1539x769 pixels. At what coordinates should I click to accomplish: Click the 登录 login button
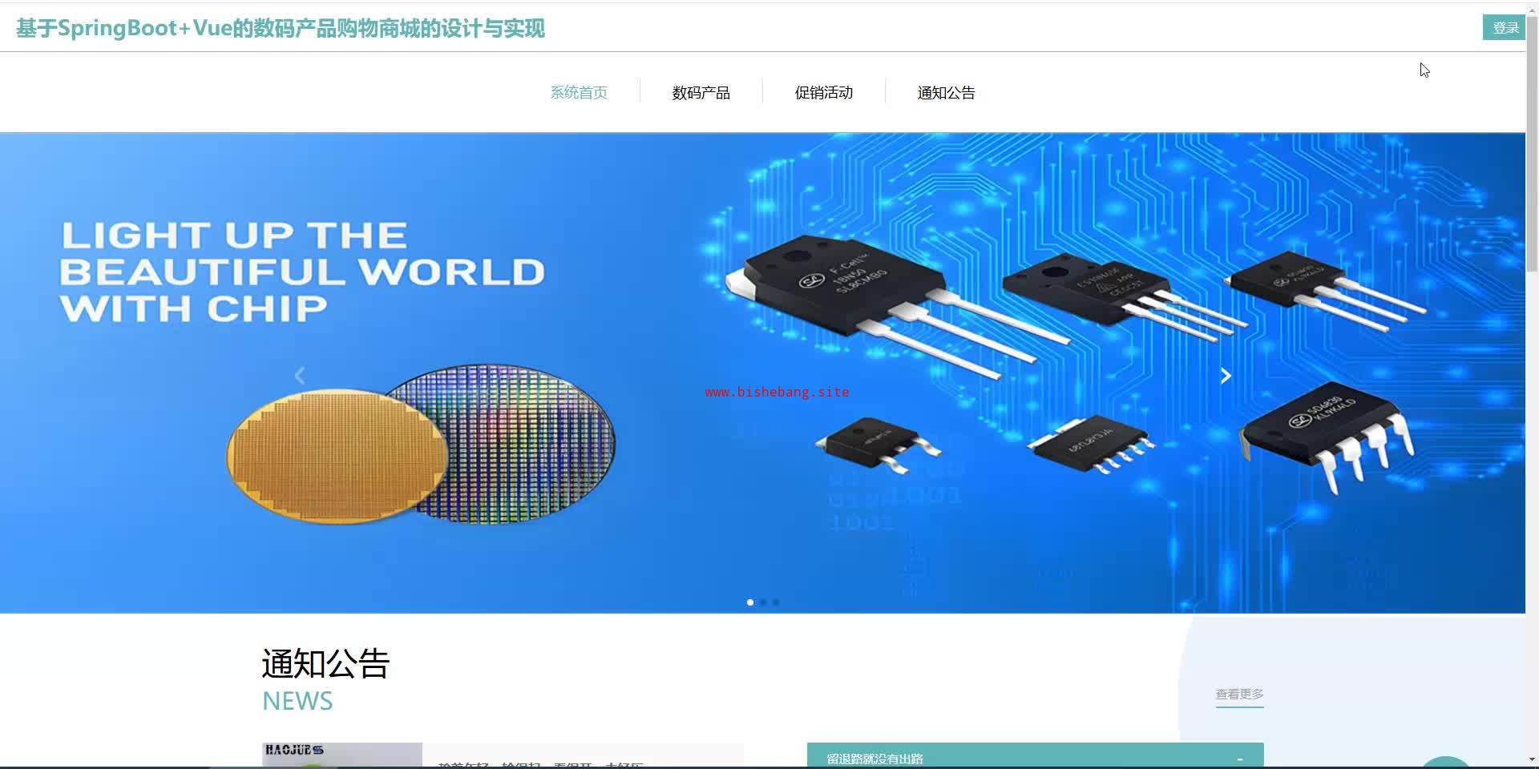click(1505, 28)
